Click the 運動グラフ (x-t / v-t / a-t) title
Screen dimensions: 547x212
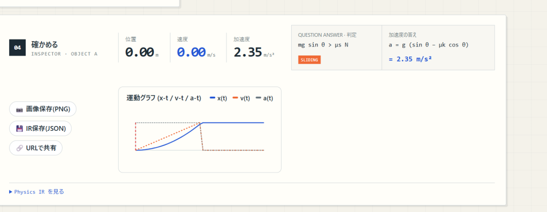[163, 98]
